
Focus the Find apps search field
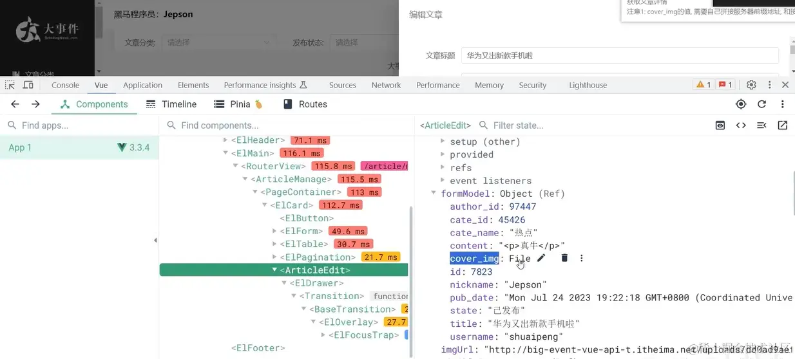[x=79, y=125]
